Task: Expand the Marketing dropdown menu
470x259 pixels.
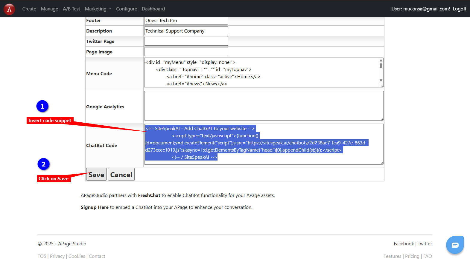Action: point(98,9)
